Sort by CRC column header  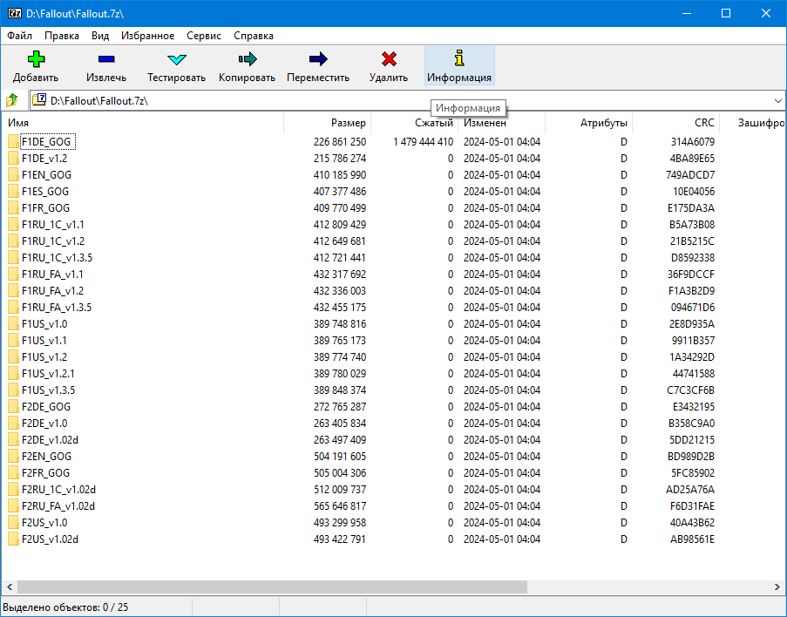tap(675, 123)
